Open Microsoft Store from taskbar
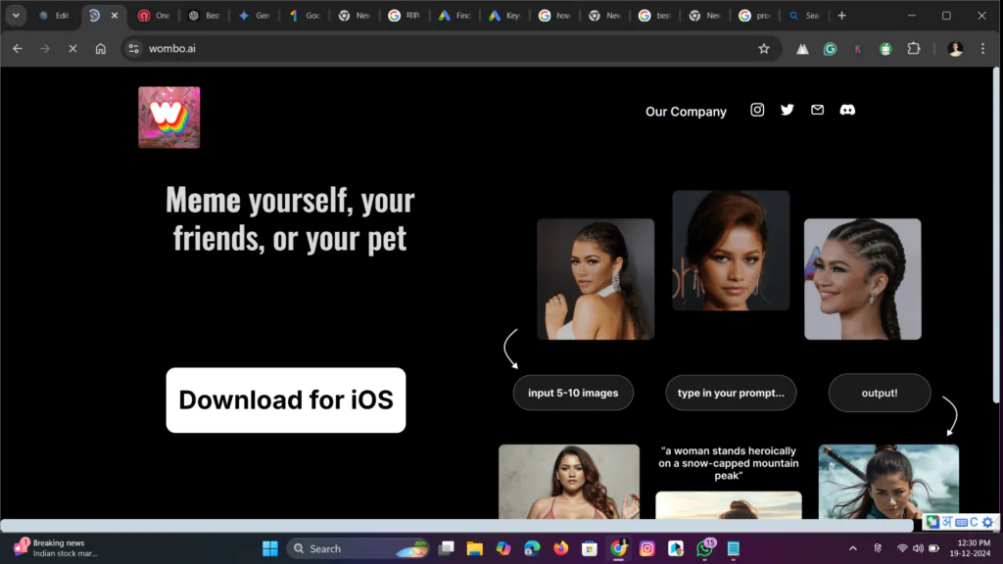The image size is (1003, 564). (x=589, y=548)
